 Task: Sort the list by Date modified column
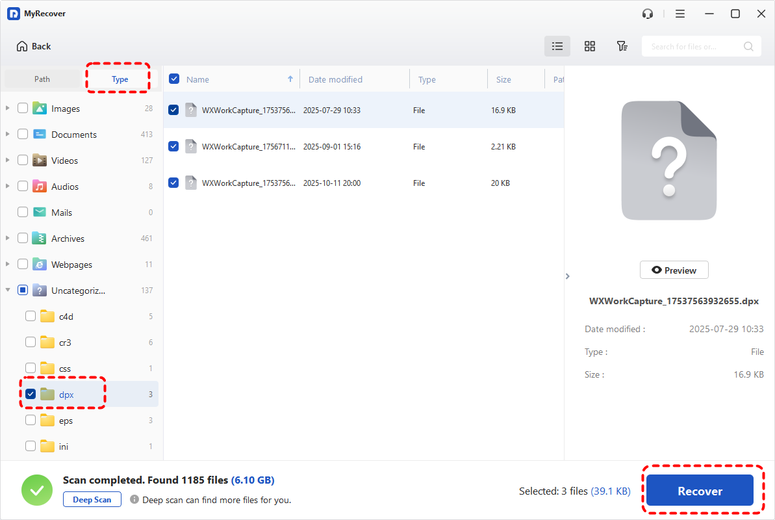[335, 79]
